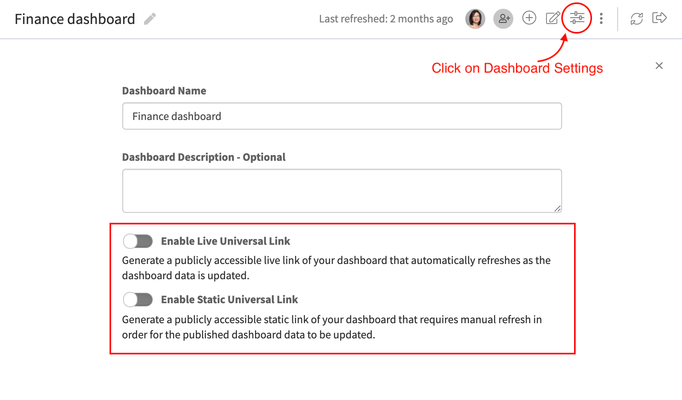Click the Last refreshed timestamp text
This screenshot has height=400, width=682.
(x=386, y=19)
